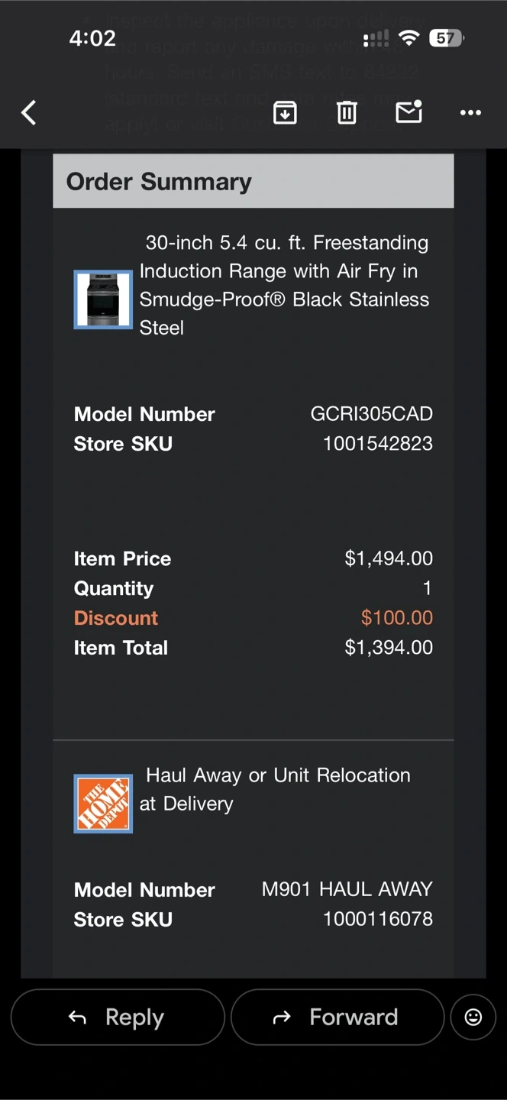
Task: Tap the Wi-Fi icon in the status bar
Action: [409, 38]
